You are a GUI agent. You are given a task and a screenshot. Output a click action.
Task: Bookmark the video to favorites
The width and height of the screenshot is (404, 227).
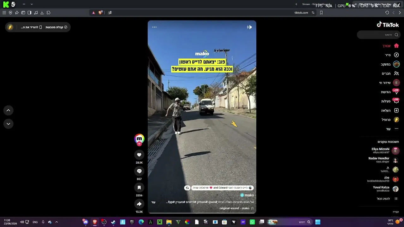click(x=139, y=188)
